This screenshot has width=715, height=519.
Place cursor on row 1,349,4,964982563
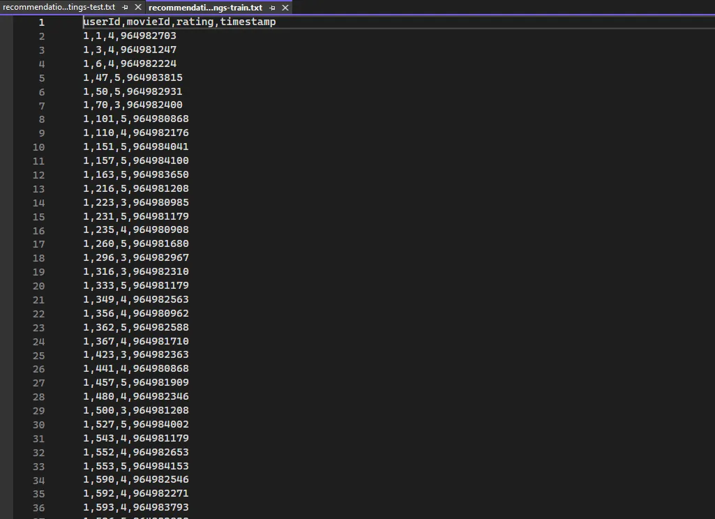(x=136, y=300)
